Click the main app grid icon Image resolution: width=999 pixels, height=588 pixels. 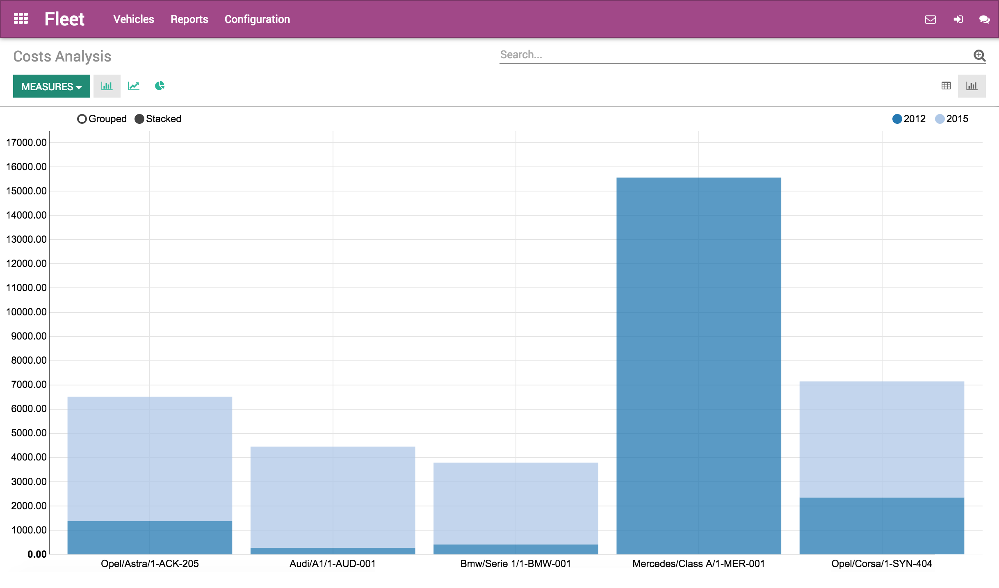pyautogui.click(x=21, y=19)
